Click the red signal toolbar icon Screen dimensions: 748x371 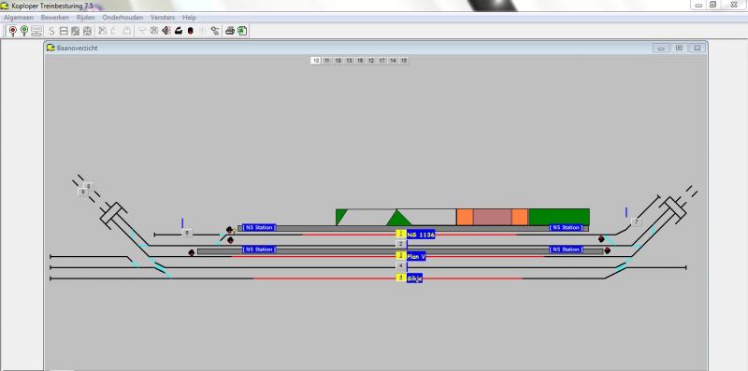pyautogui.click(x=13, y=31)
